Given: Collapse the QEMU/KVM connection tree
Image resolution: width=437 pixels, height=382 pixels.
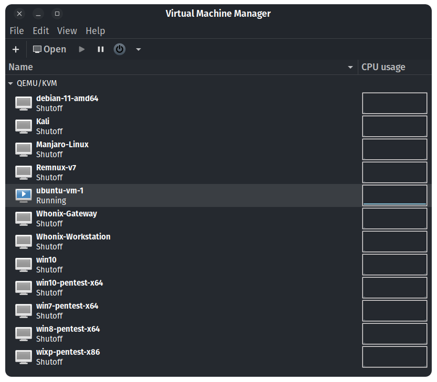Looking at the screenshot, I should (x=10, y=83).
